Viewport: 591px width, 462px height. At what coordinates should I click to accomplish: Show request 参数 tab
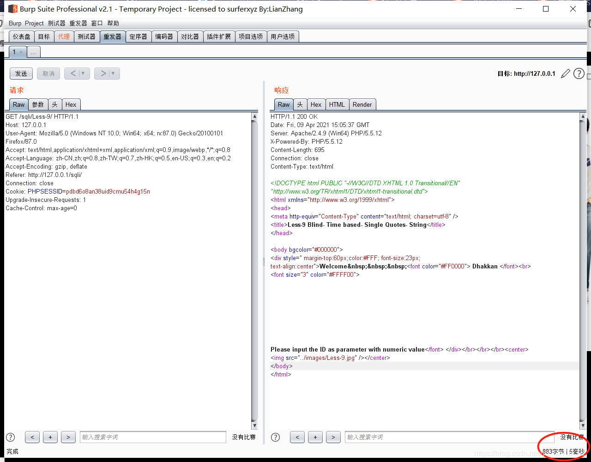tap(38, 104)
